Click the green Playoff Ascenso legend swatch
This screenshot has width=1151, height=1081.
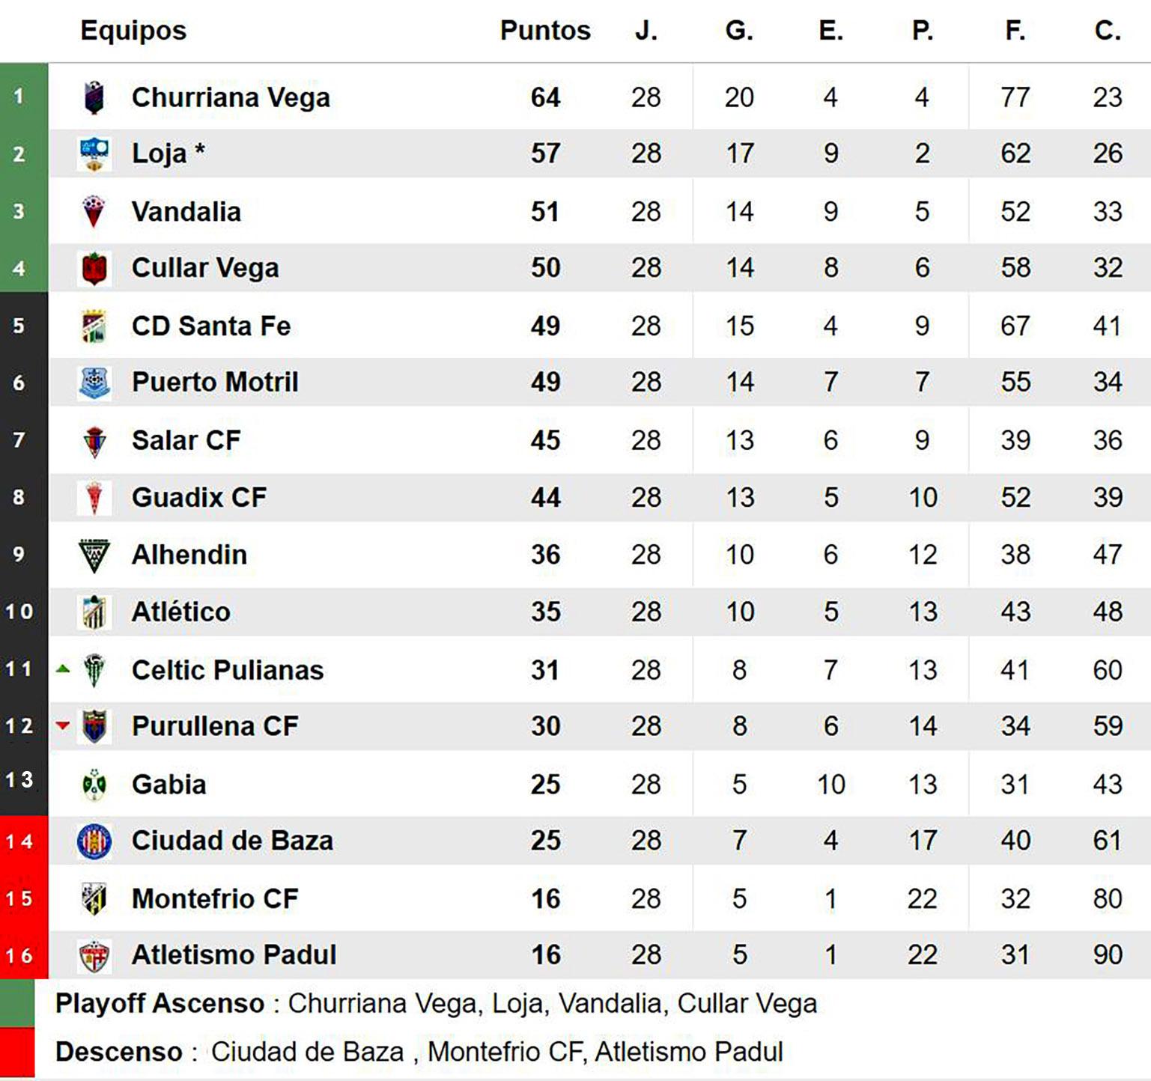[17, 1003]
